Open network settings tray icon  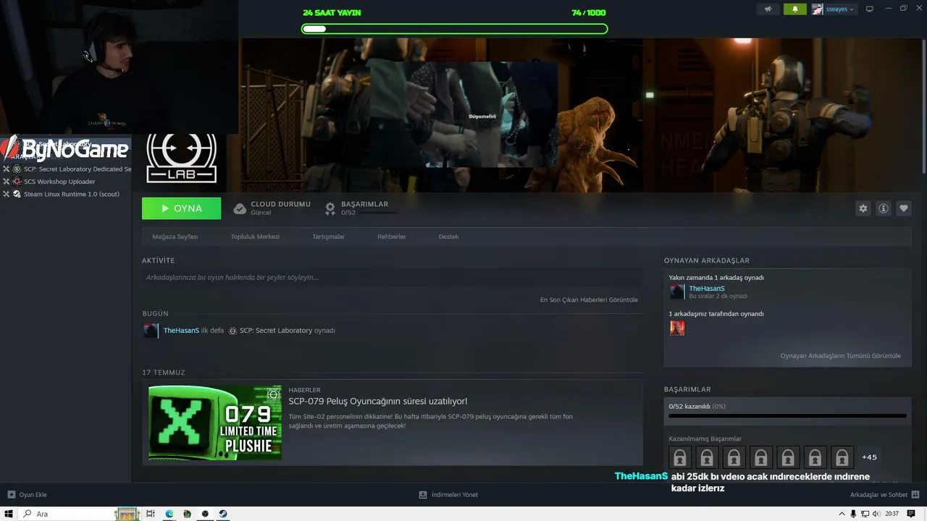[x=865, y=514]
